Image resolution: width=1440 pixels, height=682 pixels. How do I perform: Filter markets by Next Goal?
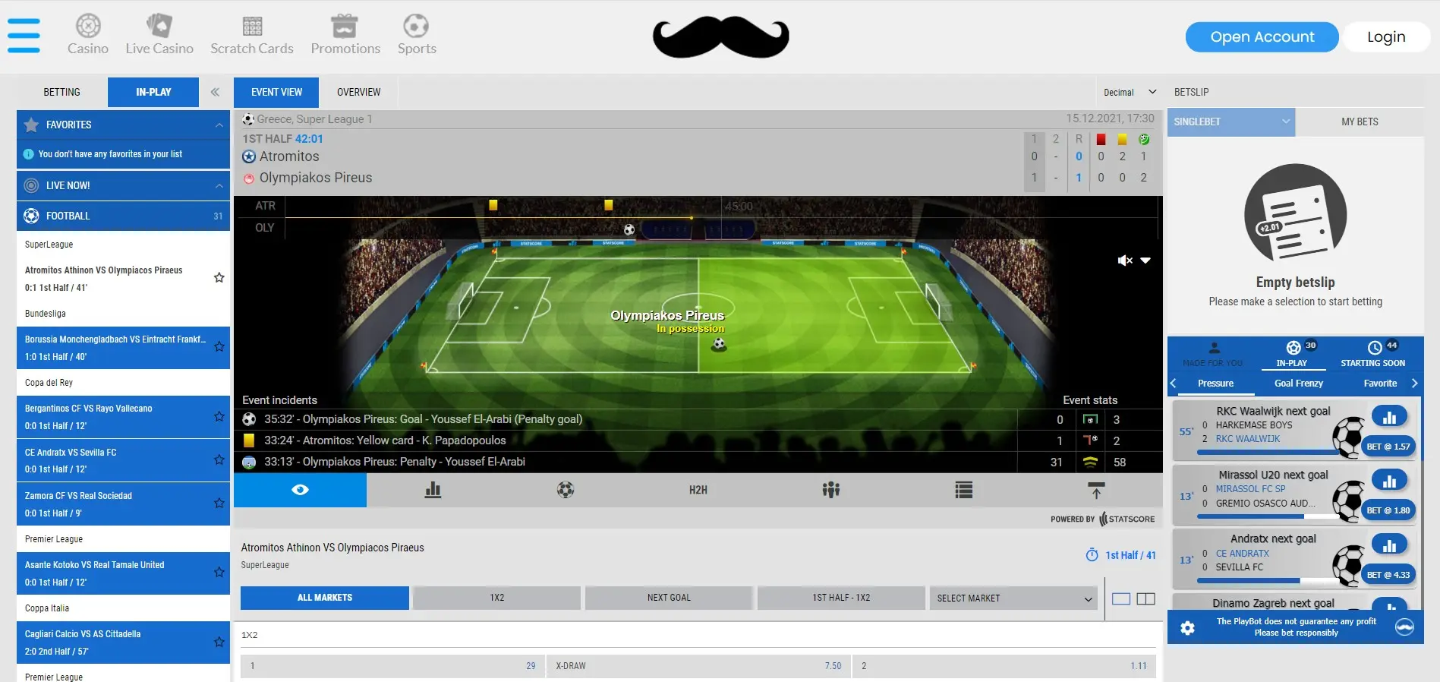pyautogui.click(x=669, y=598)
